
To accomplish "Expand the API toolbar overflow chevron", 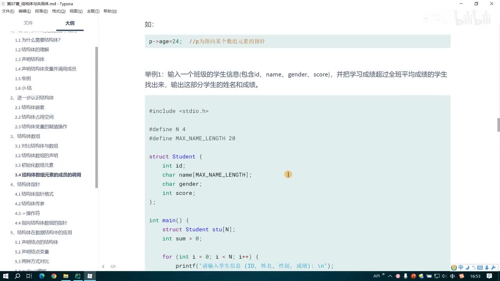I will point(383,275).
